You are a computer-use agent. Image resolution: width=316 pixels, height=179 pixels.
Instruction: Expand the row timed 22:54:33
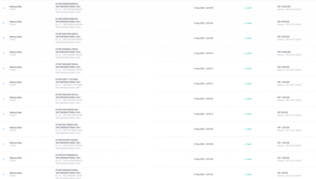tap(3, 174)
